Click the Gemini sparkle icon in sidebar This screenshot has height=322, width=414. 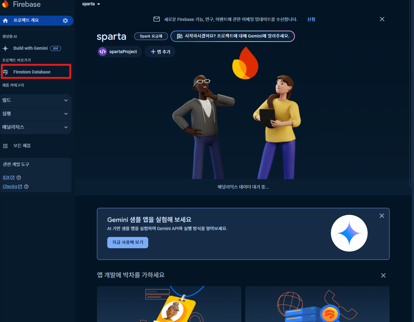5,48
